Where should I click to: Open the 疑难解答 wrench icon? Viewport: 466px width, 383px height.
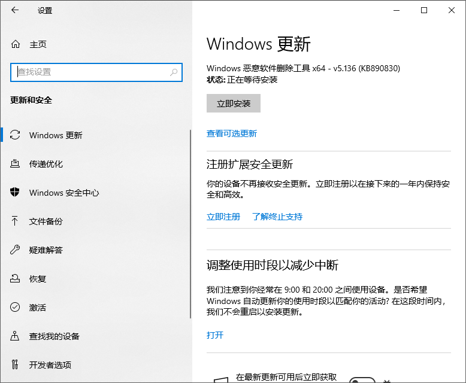coord(15,250)
